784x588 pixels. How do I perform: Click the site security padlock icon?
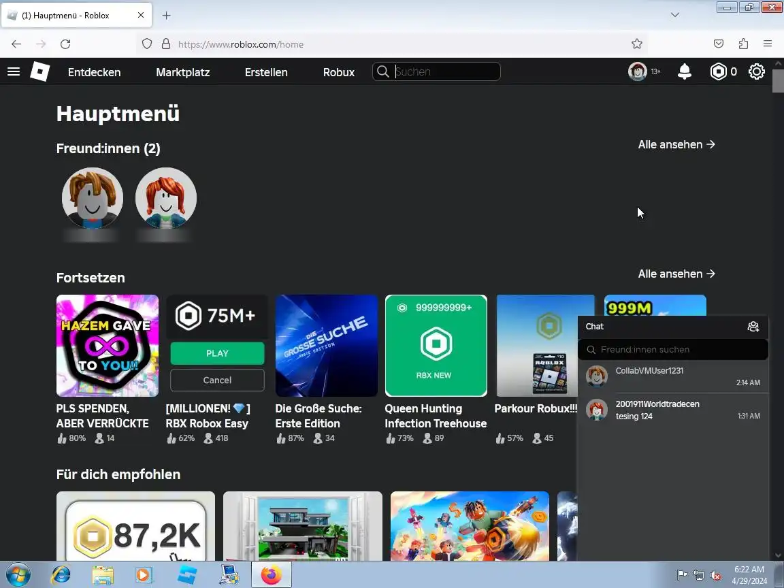[166, 44]
